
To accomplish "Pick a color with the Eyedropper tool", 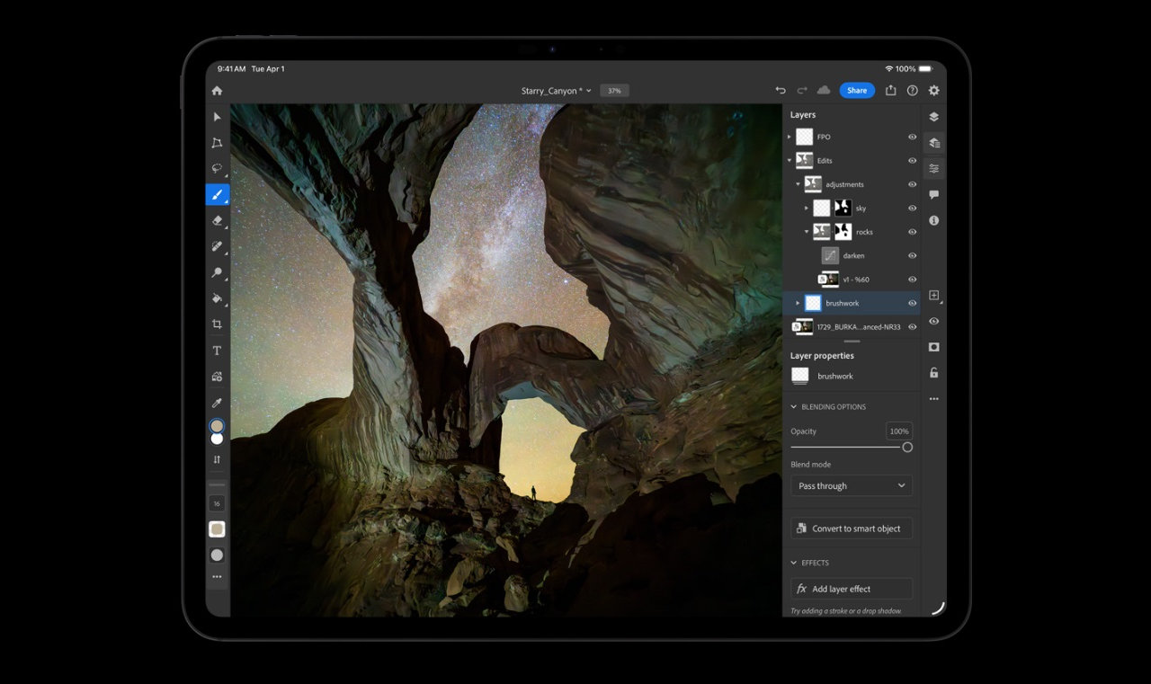I will point(216,402).
